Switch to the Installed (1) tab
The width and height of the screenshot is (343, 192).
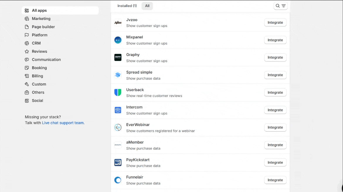tap(127, 6)
